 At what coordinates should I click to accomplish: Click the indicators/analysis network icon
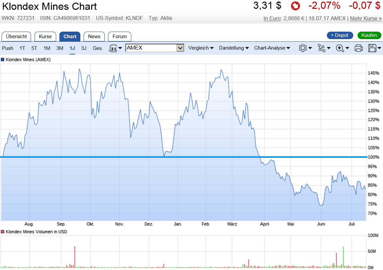(x=322, y=48)
